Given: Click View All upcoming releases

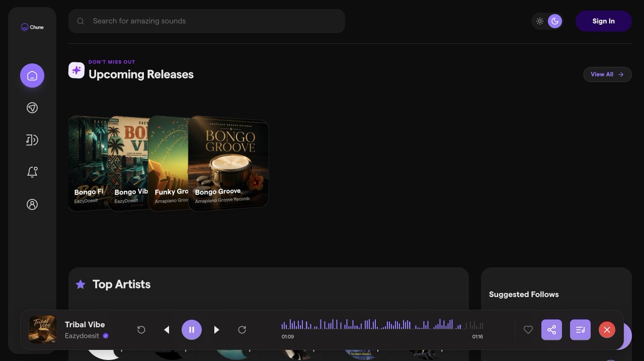Looking at the screenshot, I should 608,75.
